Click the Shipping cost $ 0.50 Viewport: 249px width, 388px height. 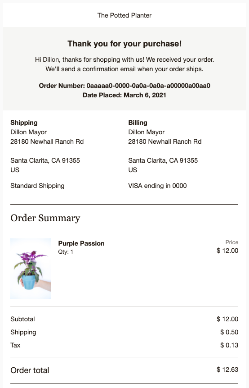point(229,332)
